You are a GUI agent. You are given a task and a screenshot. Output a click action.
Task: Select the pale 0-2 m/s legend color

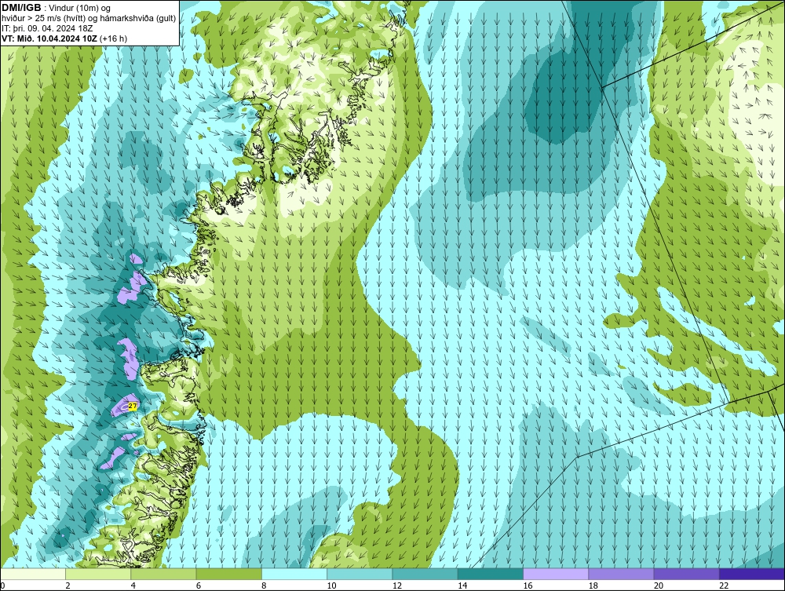(33, 574)
